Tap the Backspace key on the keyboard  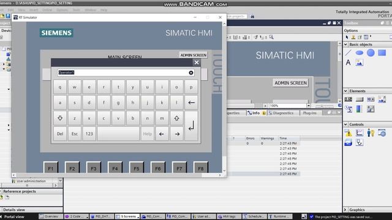point(191,103)
